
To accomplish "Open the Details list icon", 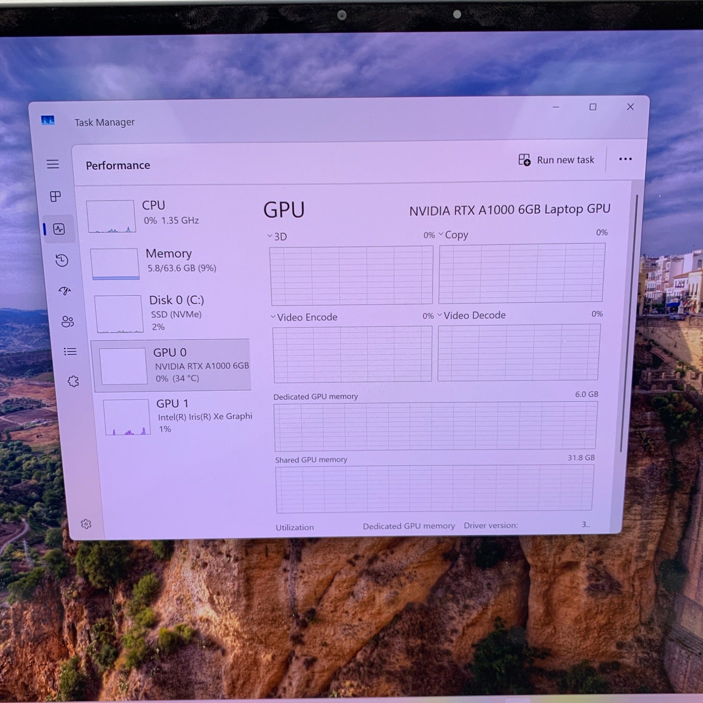I will 70,351.
